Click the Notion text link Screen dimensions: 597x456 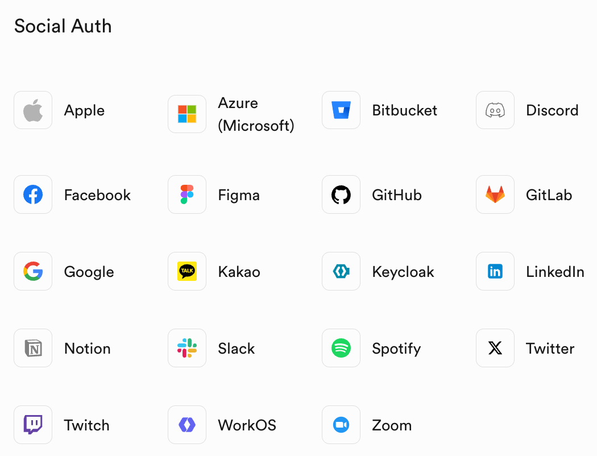[87, 349]
